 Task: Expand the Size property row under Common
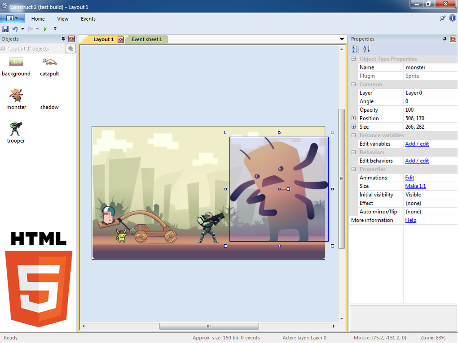pos(353,126)
